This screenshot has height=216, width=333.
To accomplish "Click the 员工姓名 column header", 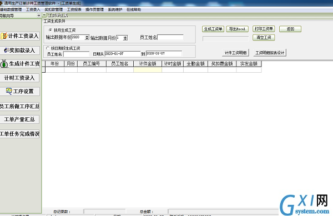I will click(x=120, y=64).
